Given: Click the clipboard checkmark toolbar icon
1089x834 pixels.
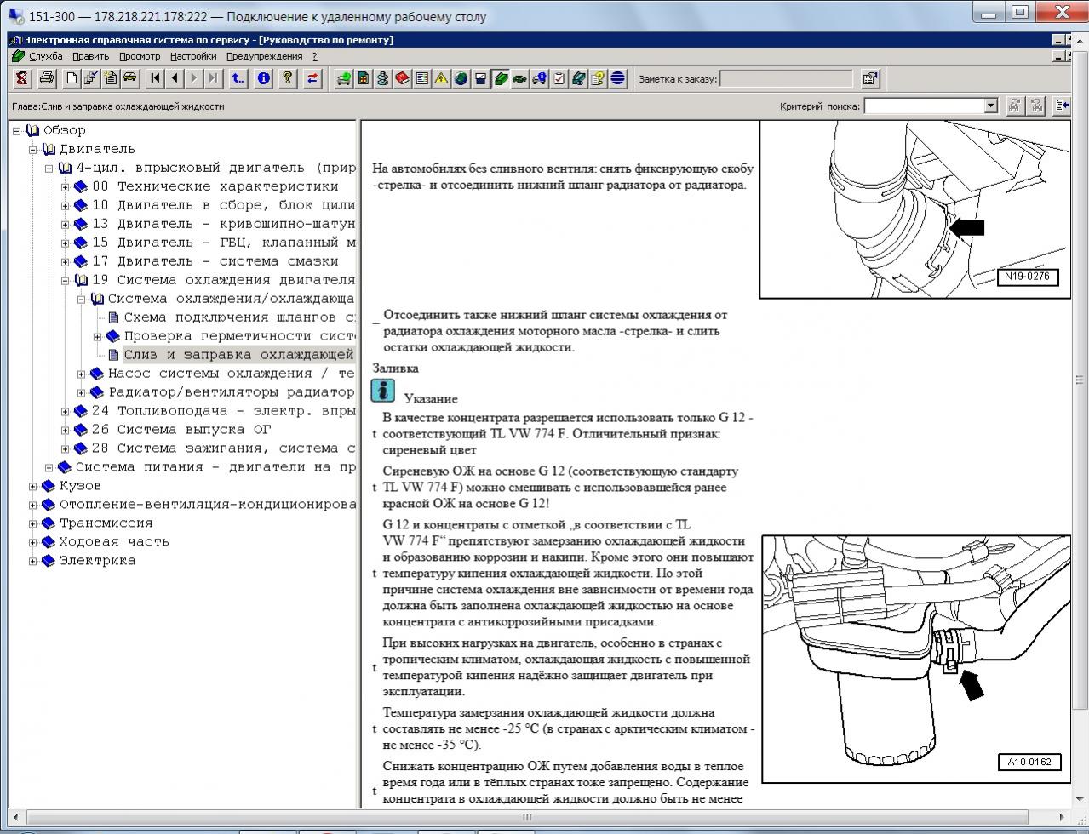Looking at the screenshot, I should click(x=559, y=79).
